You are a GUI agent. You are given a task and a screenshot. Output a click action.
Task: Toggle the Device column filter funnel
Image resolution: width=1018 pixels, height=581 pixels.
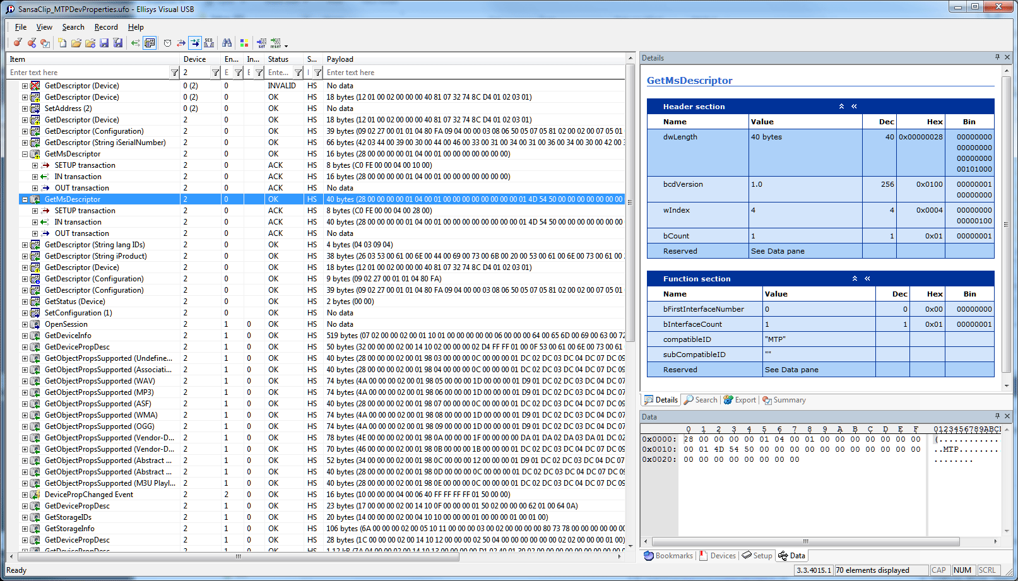[215, 73]
